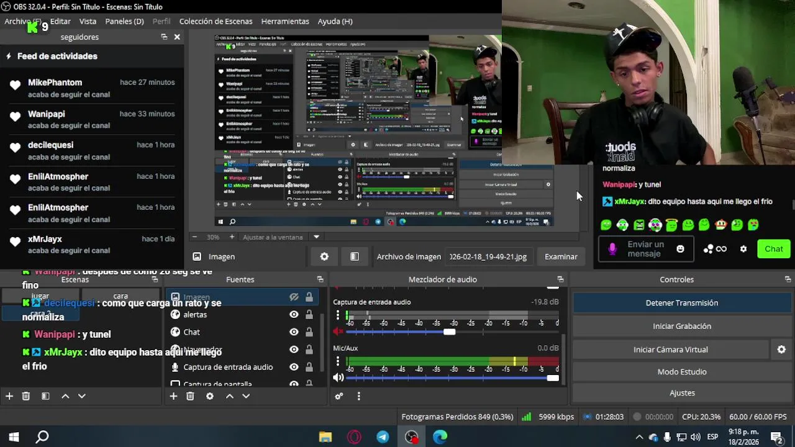The image size is (795, 447).
Task: Unlock the alertas source
Action: (309, 315)
